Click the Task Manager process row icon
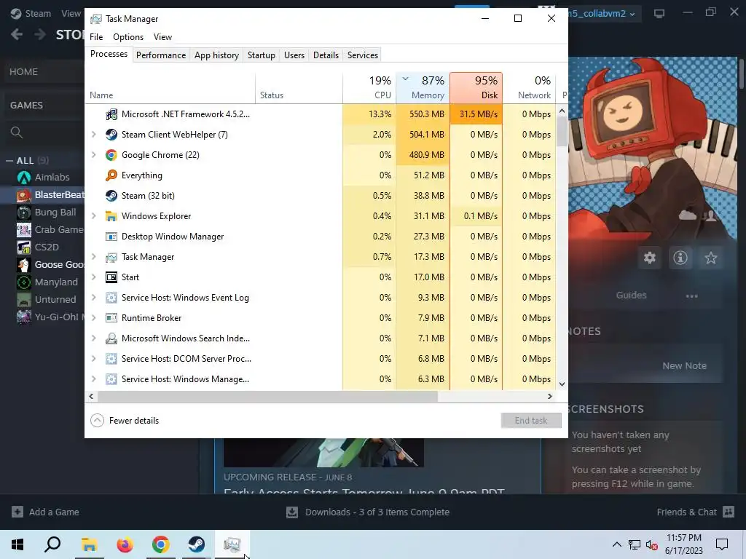This screenshot has width=746, height=559. (111, 257)
